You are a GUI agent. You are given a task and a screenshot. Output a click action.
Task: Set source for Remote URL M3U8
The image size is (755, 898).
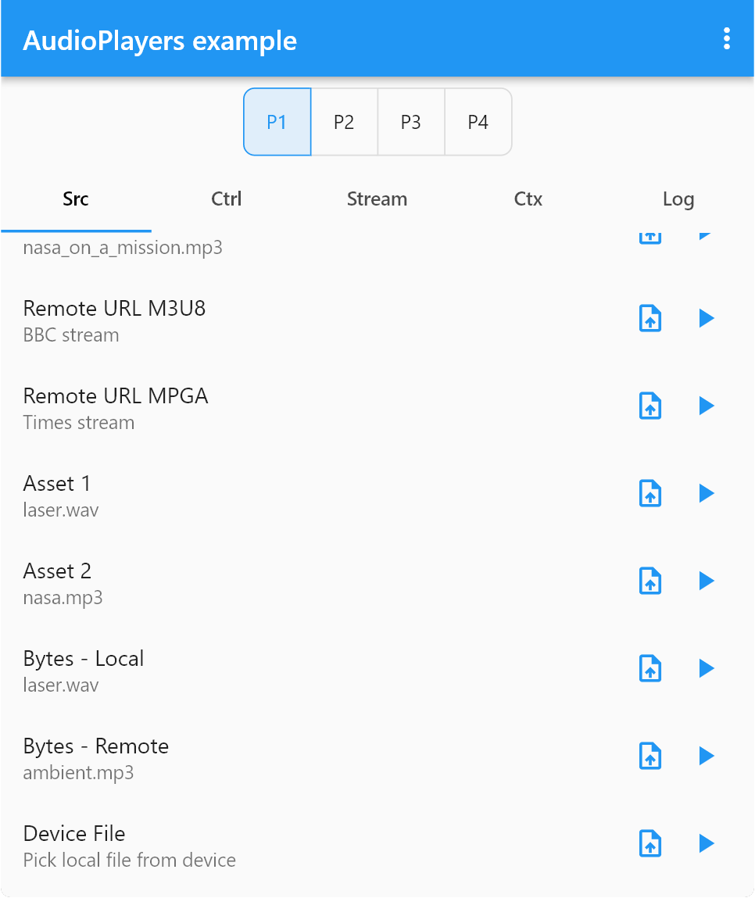(649, 318)
